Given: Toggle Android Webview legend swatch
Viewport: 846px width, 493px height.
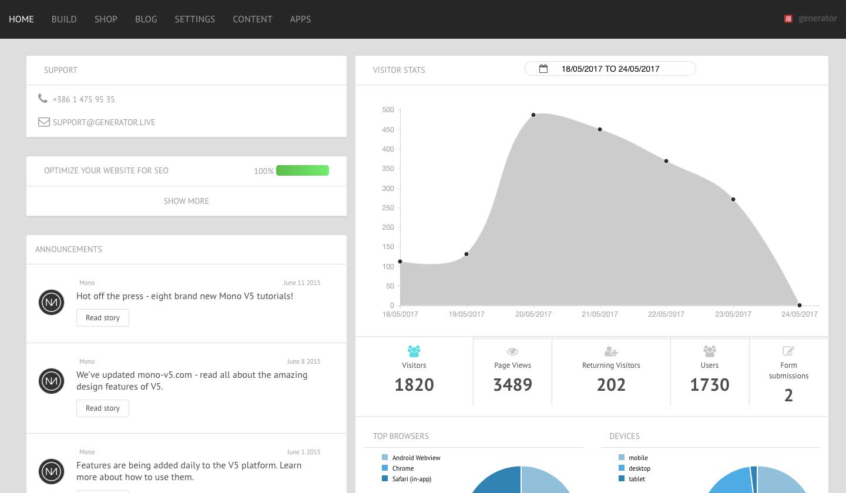Looking at the screenshot, I should click(x=385, y=458).
